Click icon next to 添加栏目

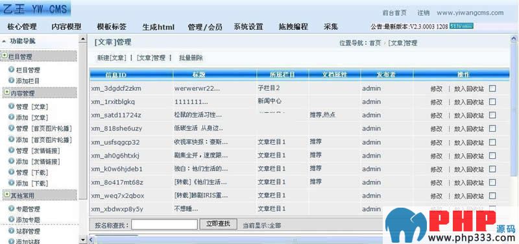(12, 80)
